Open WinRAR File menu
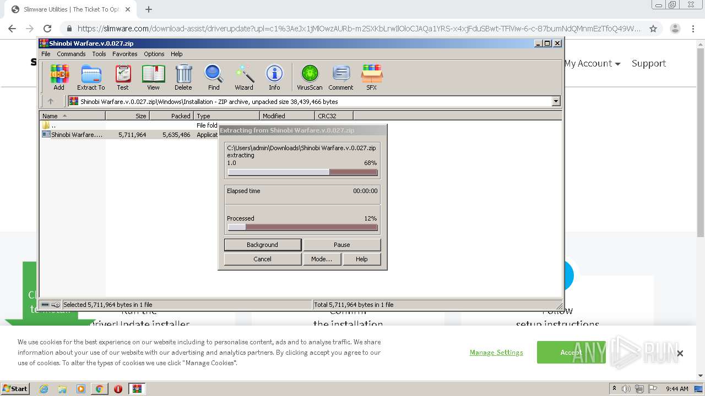This screenshot has width=705, height=396. (46, 54)
